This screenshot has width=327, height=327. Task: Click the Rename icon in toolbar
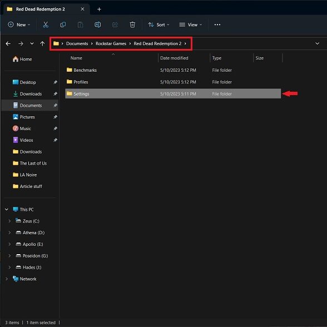point(98,24)
